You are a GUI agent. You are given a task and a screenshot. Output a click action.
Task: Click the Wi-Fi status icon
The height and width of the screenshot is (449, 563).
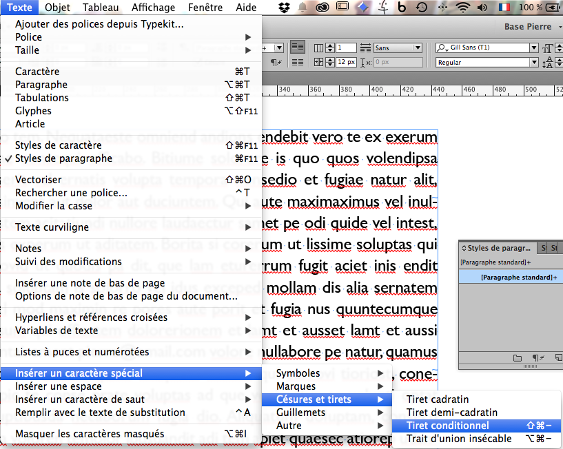[463, 7]
